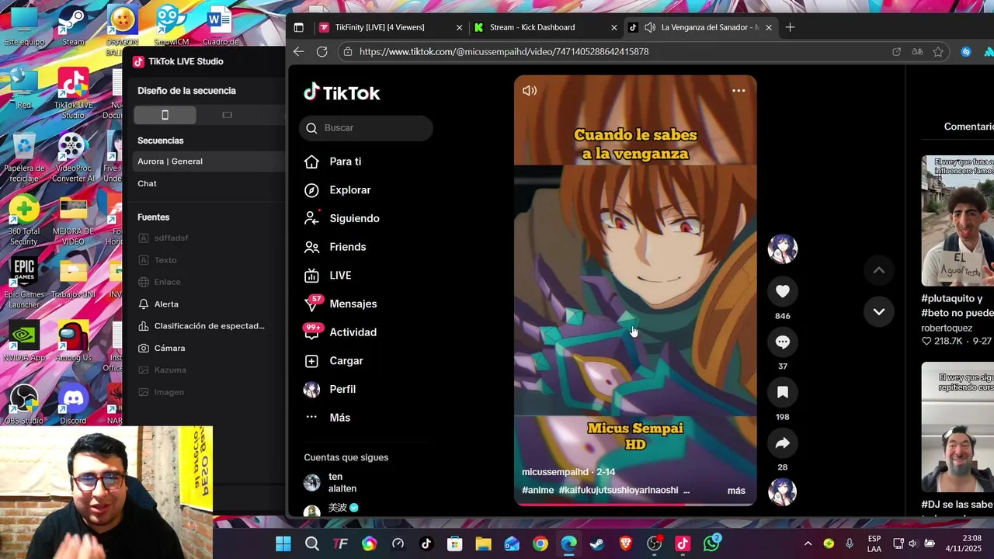The height and width of the screenshot is (559, 994).
Task: Open a new browser tab
Action: coord(790,27)
